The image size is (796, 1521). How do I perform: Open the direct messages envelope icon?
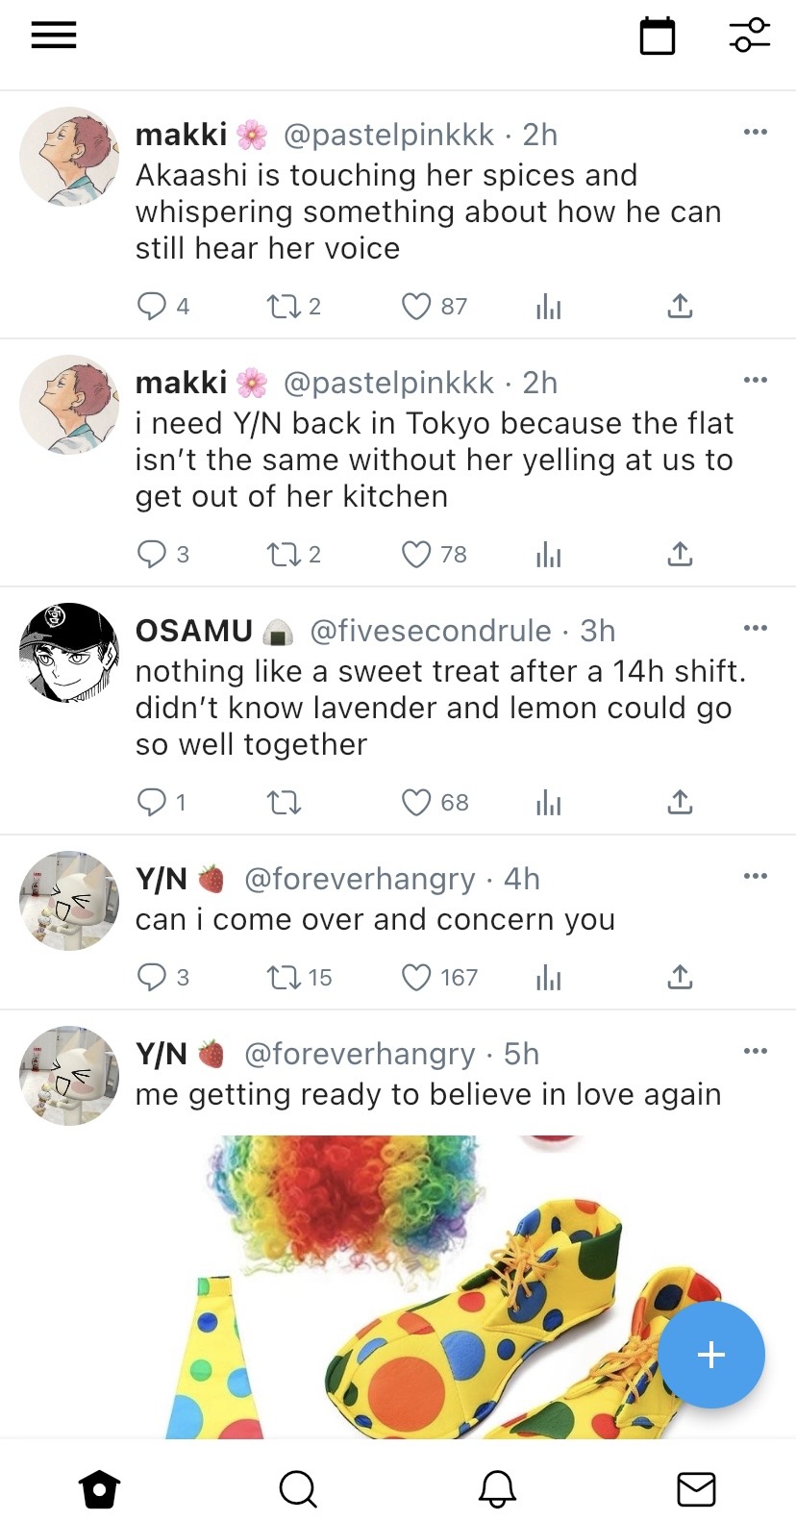(x=696, y=1489)
